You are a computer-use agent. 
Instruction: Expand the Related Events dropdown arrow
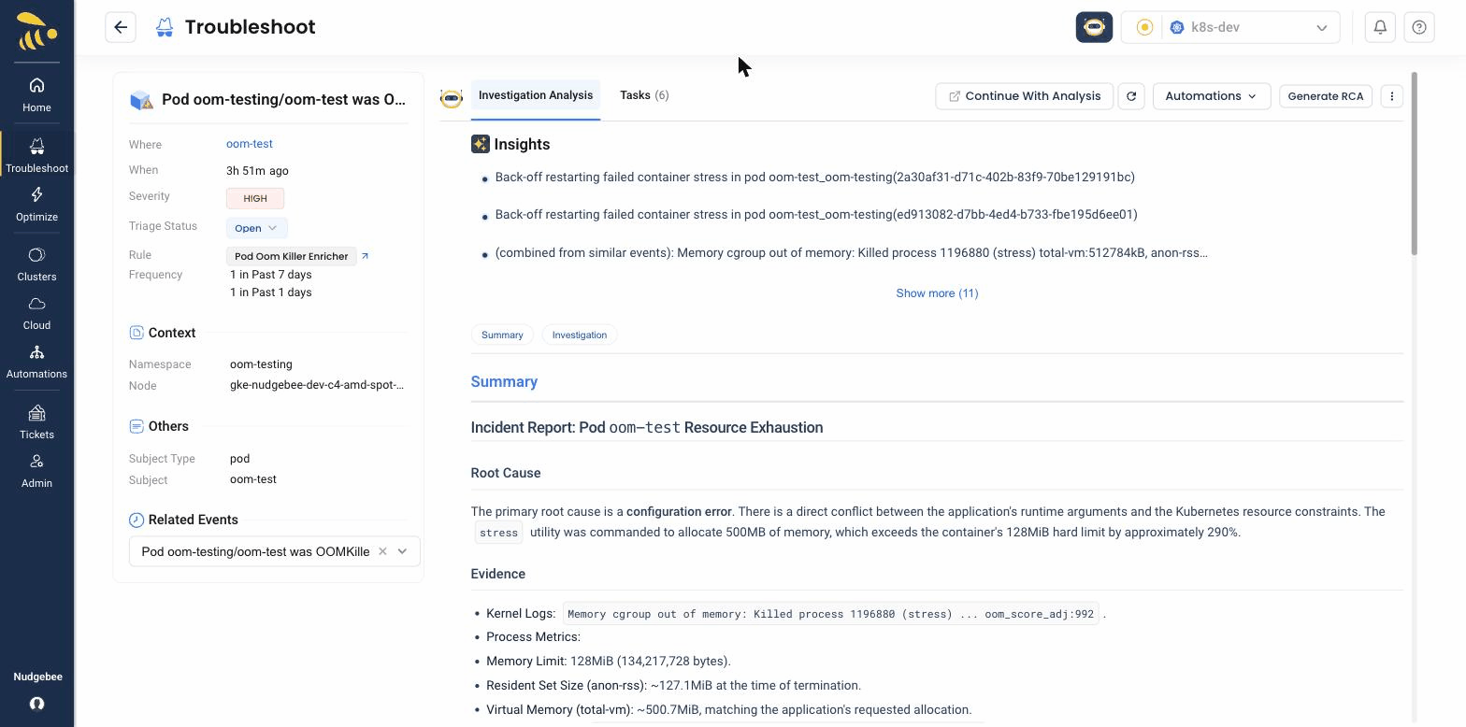(402, 551)
